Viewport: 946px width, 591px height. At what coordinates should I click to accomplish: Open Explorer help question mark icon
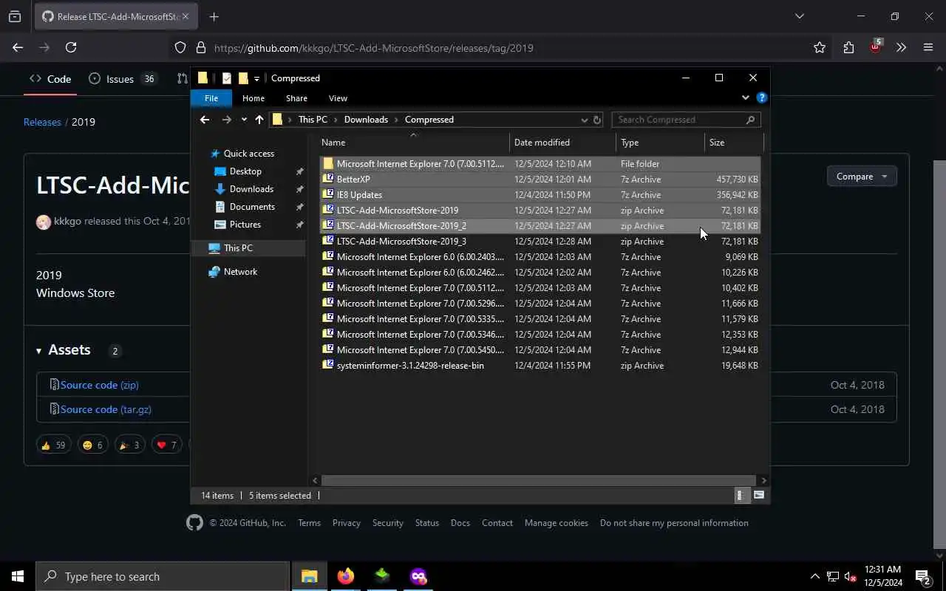(762, 98)
